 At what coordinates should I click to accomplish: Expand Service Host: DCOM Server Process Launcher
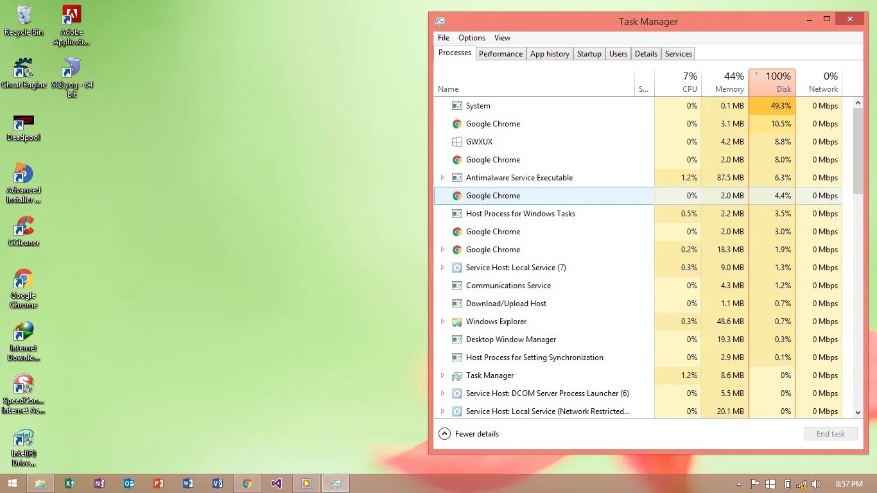[x=442, y=394]
